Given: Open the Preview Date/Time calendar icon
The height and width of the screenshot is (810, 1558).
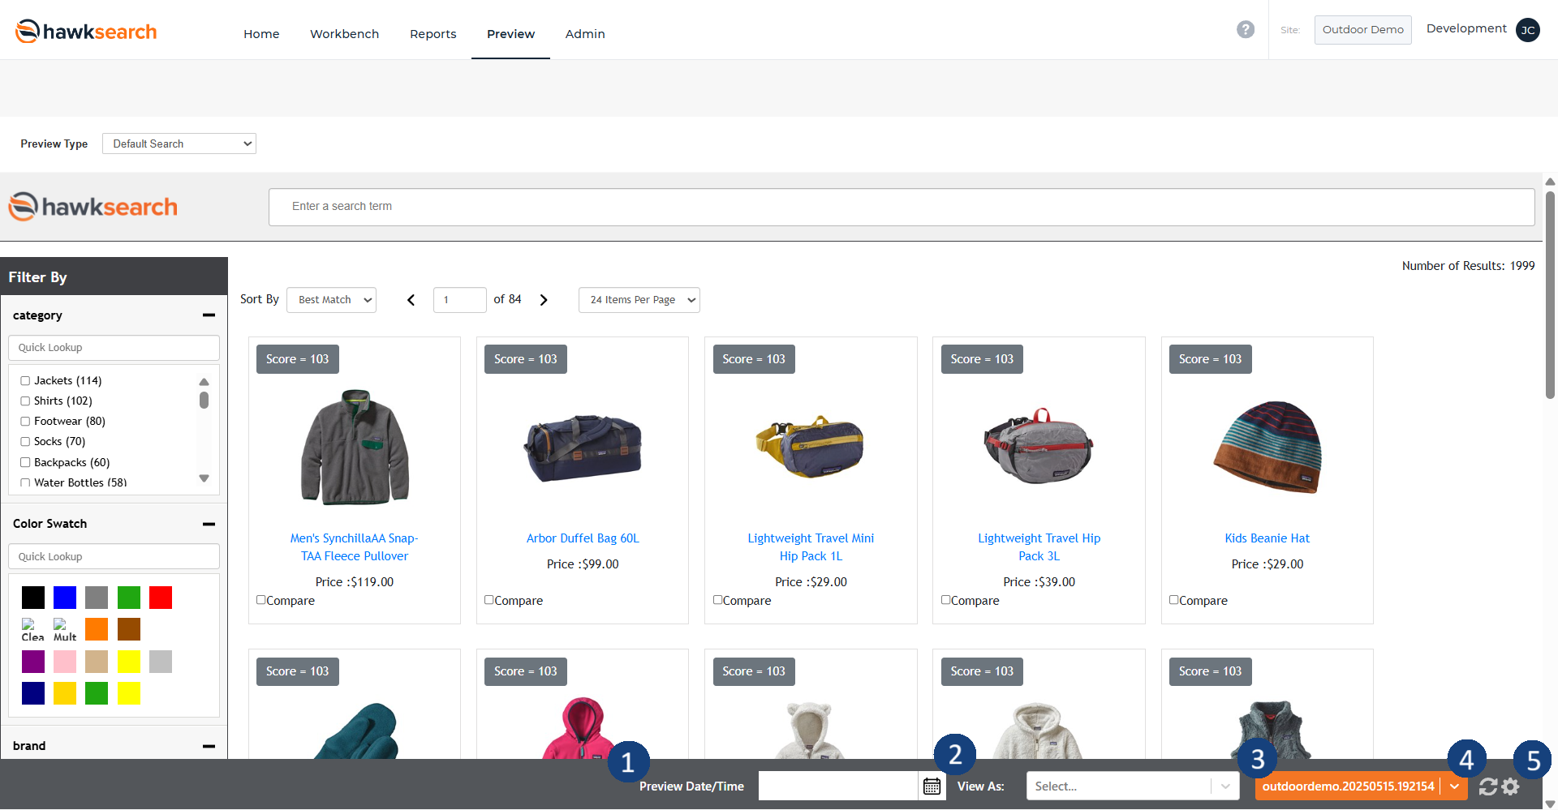Looking at the screenshot, I should [932, 786].
